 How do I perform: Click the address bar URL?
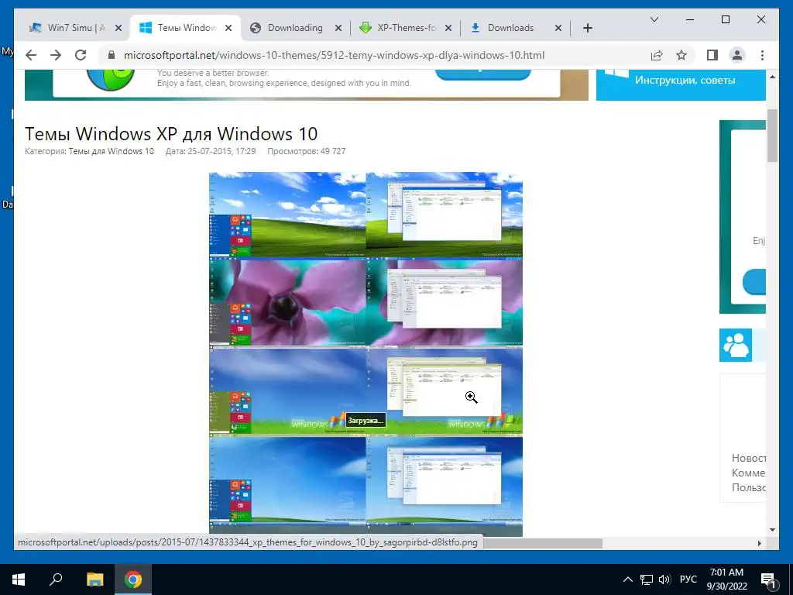[334, 55]
